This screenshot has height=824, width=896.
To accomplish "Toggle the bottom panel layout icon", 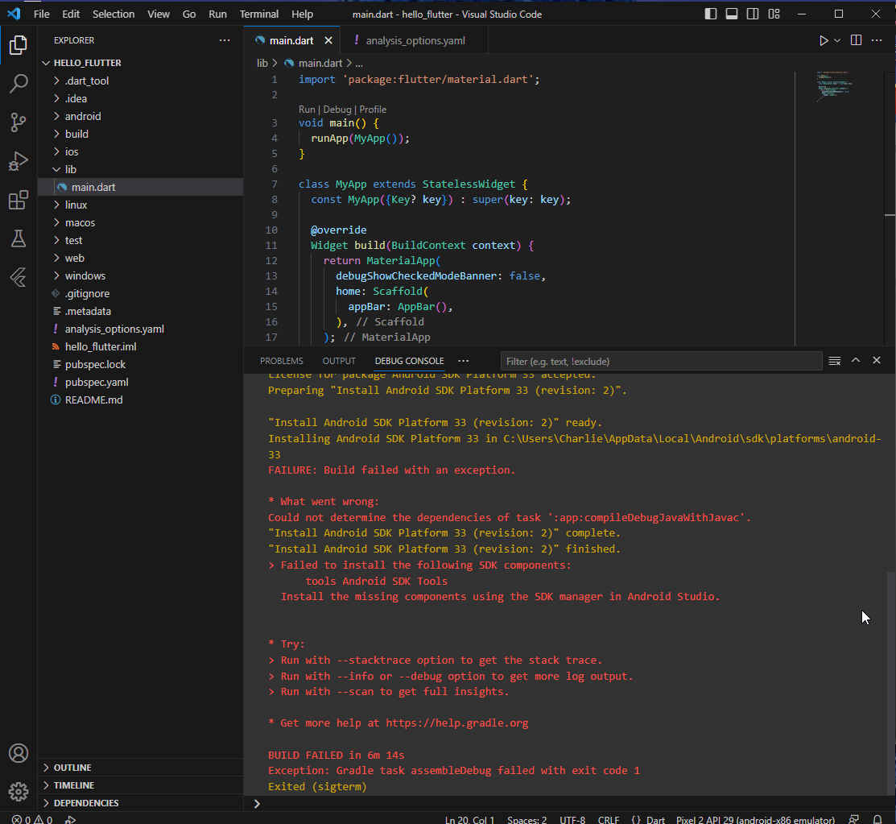I will (x=732, y=14).
